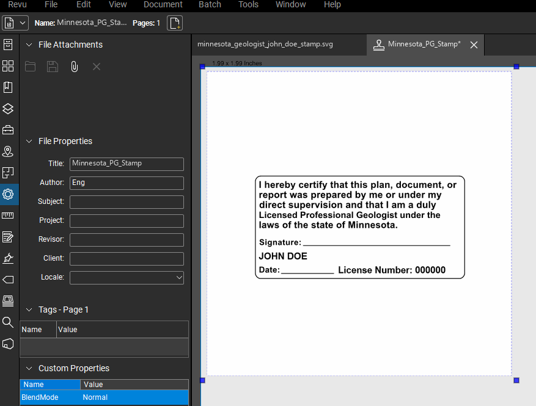This screenshot has width=536, height=406.
Task: Switch to minnesota_geologist_john_doe_stamp.svg tab
Action: pyautogui.click(x=265, y=45)
